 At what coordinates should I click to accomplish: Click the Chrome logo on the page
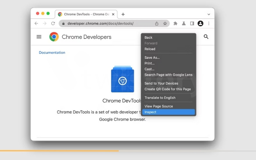click(54, 37)
